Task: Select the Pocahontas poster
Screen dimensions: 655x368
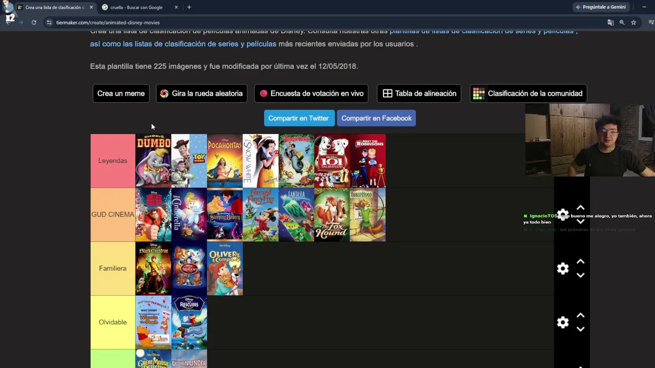Action: point(225,160)
